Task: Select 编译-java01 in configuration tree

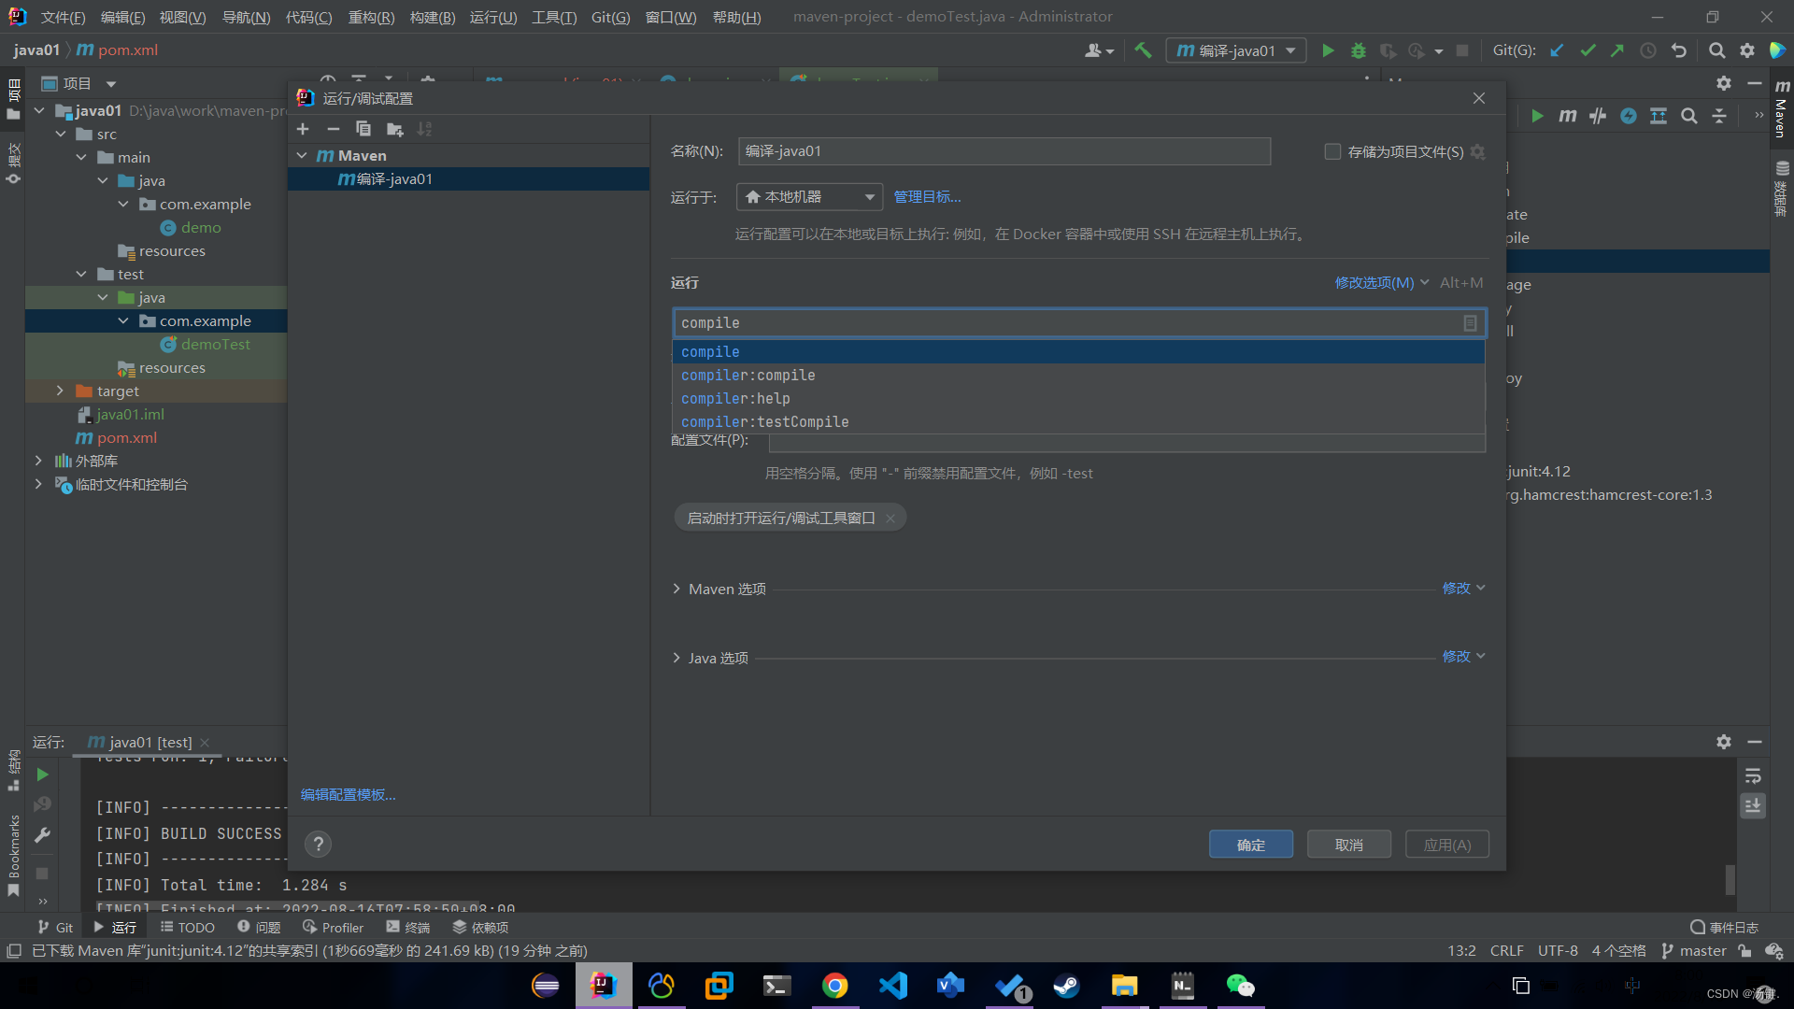Action: pyautogui.click(x=468, y=179)
